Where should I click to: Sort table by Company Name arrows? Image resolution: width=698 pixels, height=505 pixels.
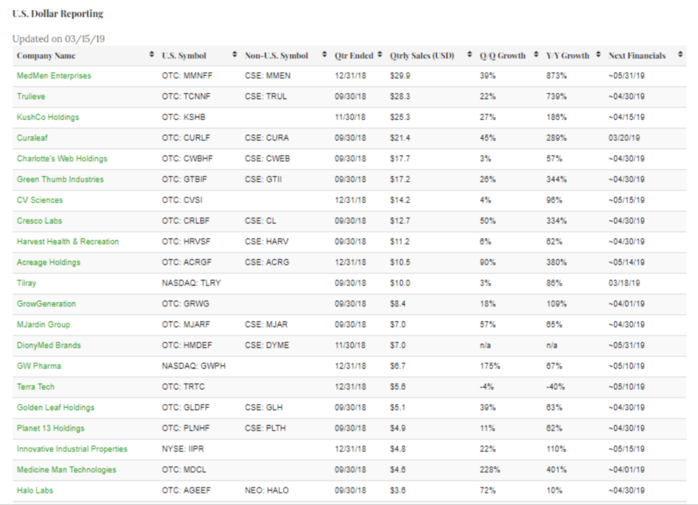152,55
